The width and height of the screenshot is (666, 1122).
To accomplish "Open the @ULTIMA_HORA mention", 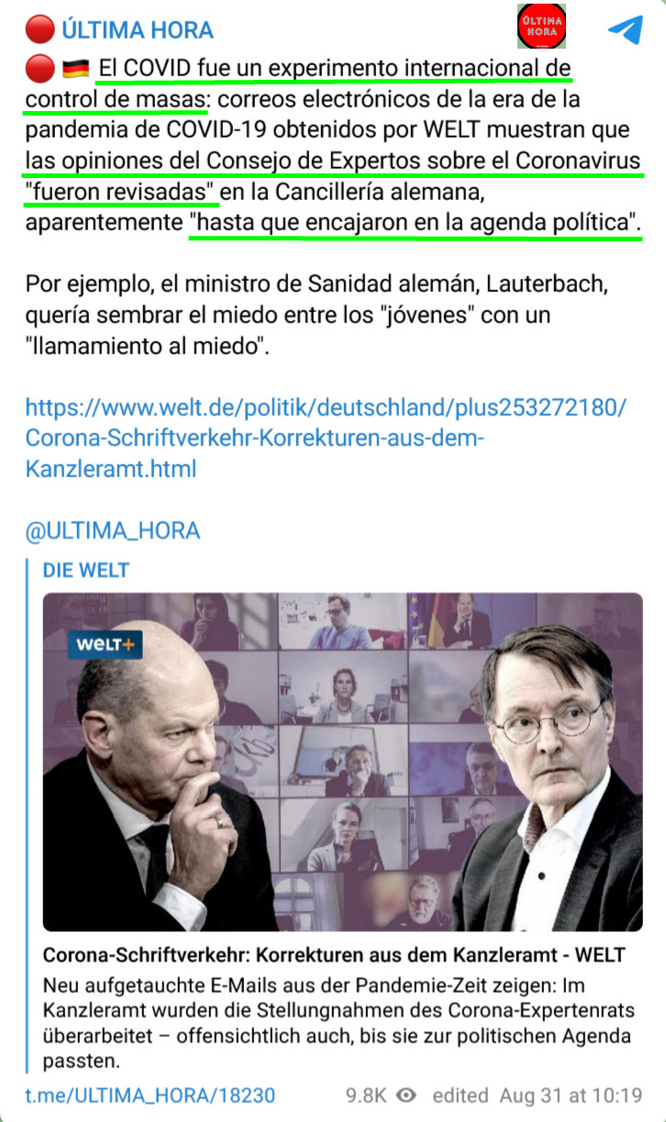I will (113, 530).
